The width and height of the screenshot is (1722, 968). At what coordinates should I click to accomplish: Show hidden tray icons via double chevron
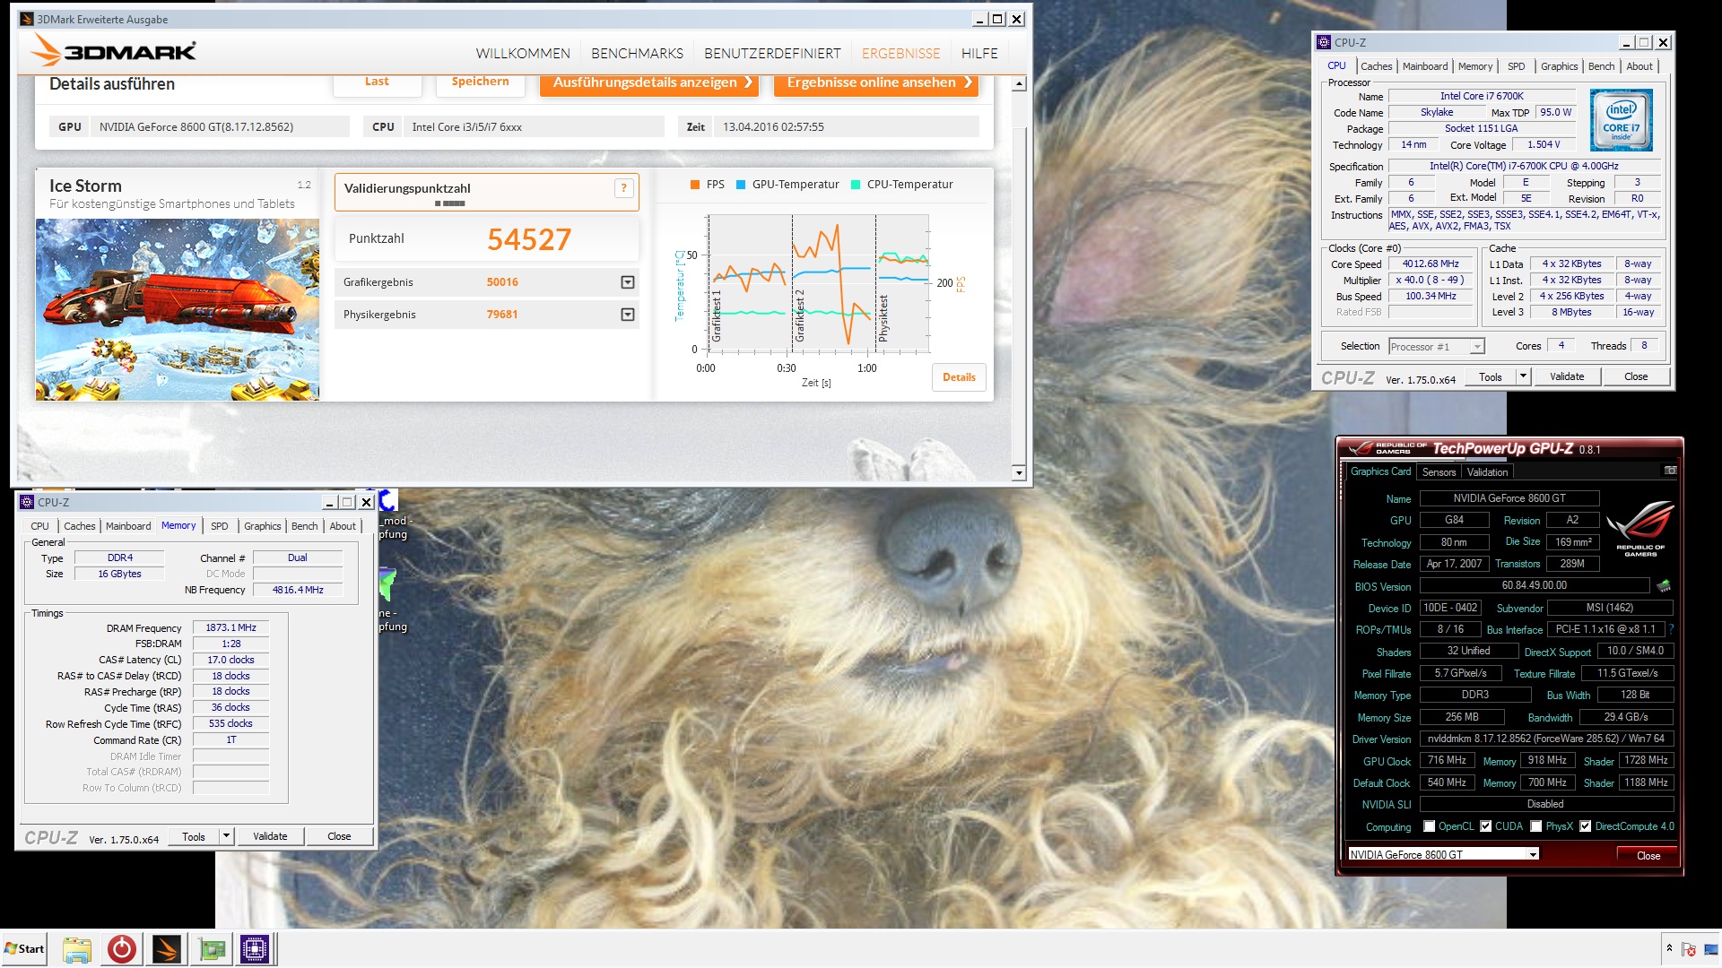tap(1669, 948)
